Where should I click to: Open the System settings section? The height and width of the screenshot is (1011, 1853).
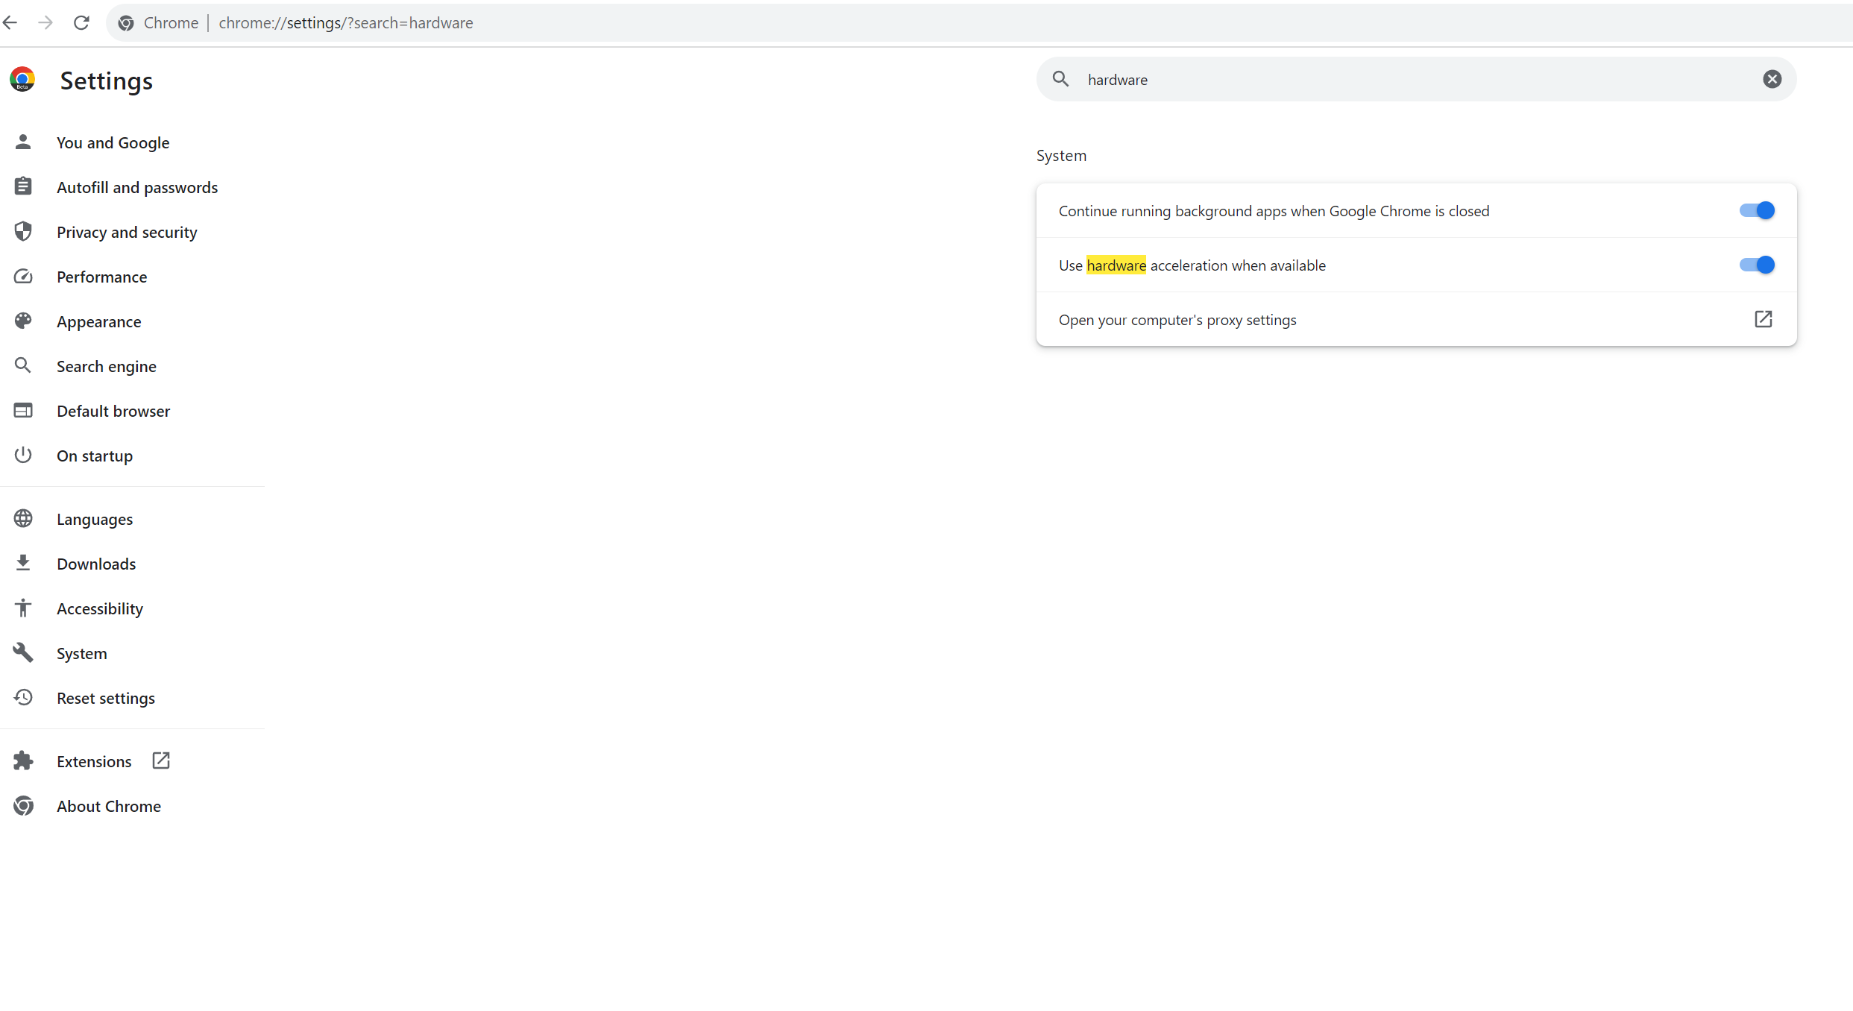pyautogui.click(x=81, y=653)
